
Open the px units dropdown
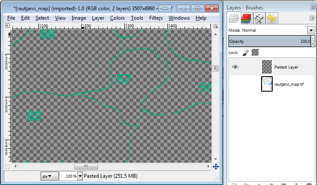coord(50,176)
